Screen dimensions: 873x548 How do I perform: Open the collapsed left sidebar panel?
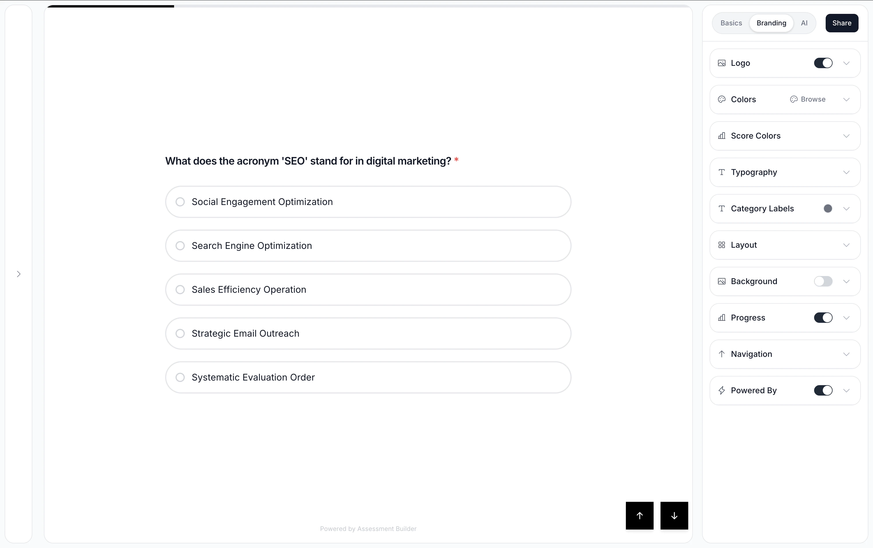click(19, 274)
